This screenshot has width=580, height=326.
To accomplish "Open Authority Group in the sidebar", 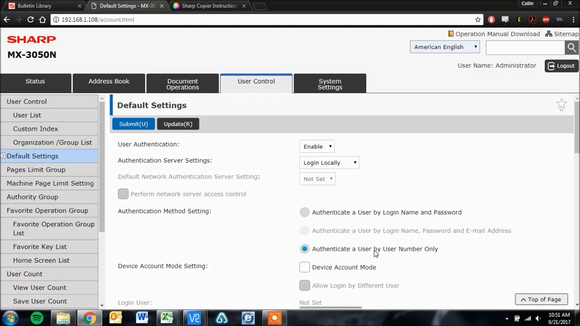I will (x=49, y=197).
